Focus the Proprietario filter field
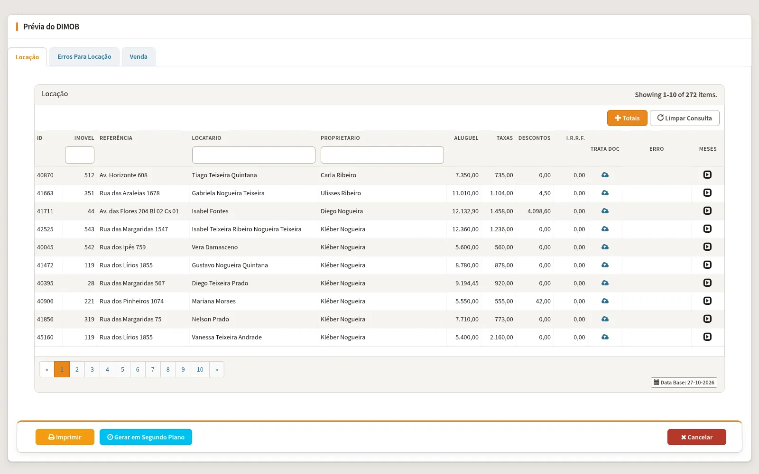 382,155
